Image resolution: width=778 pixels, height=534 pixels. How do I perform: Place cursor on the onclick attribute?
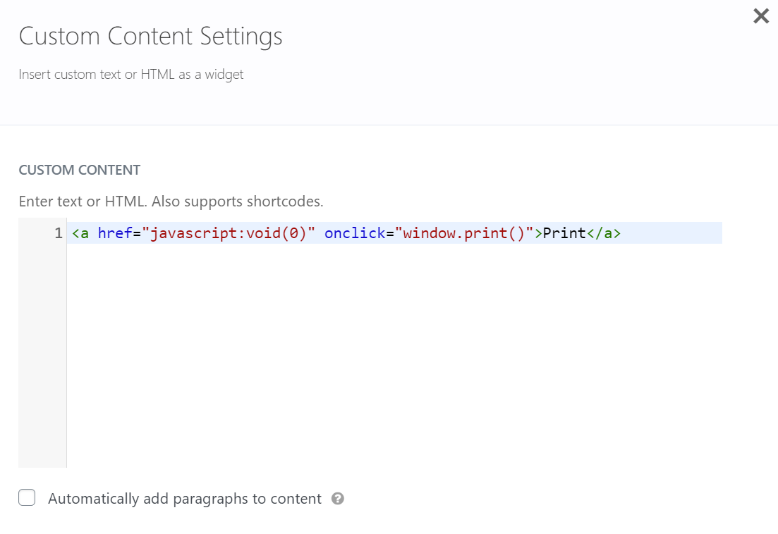pos(355,233)
